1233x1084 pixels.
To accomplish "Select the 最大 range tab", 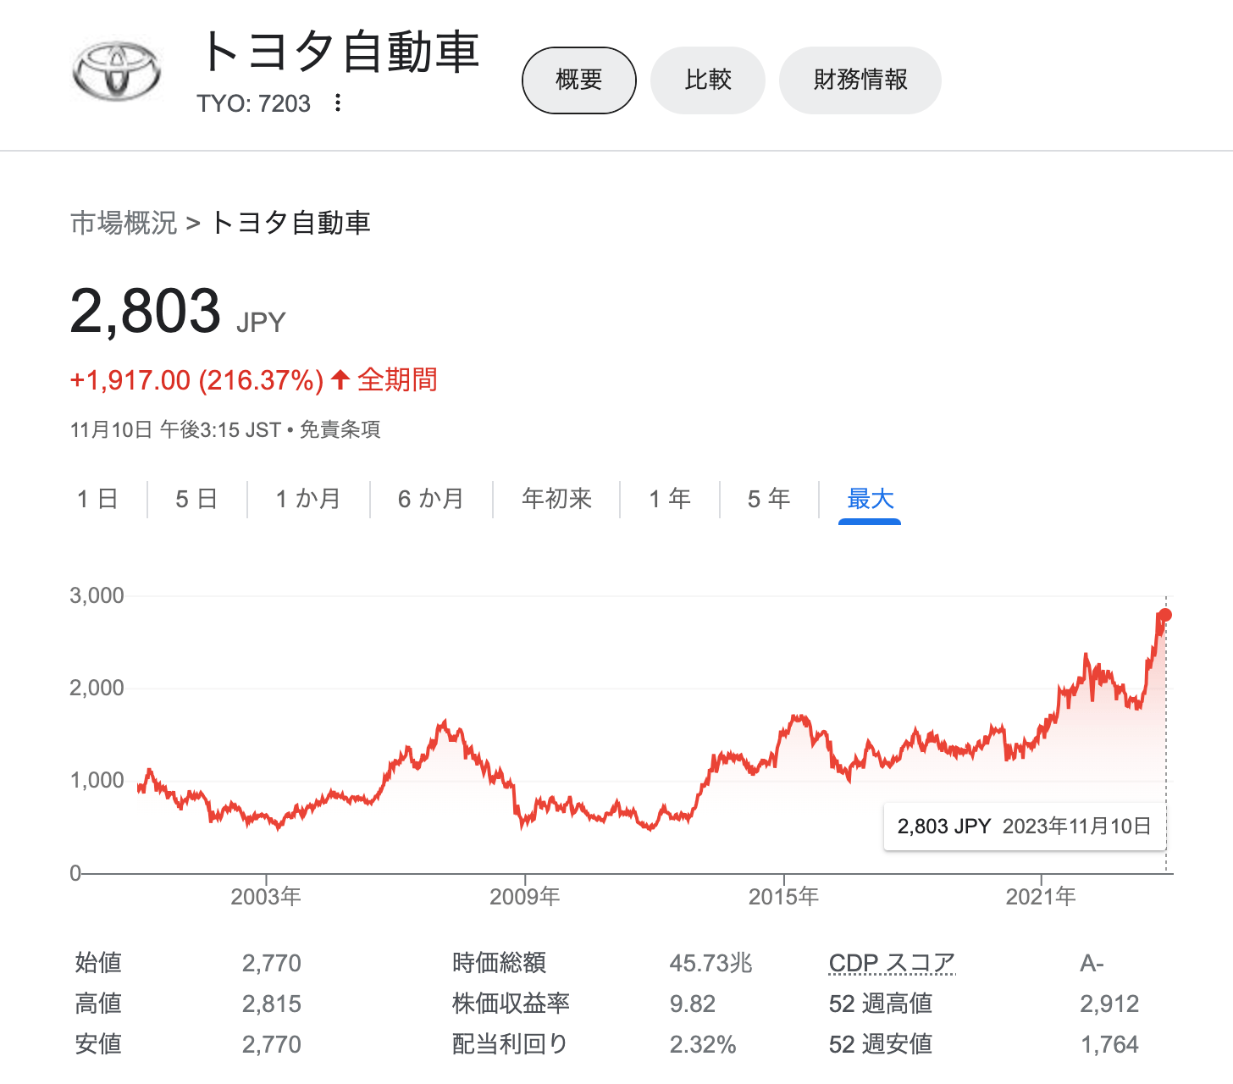I will (x=871, y=499).
